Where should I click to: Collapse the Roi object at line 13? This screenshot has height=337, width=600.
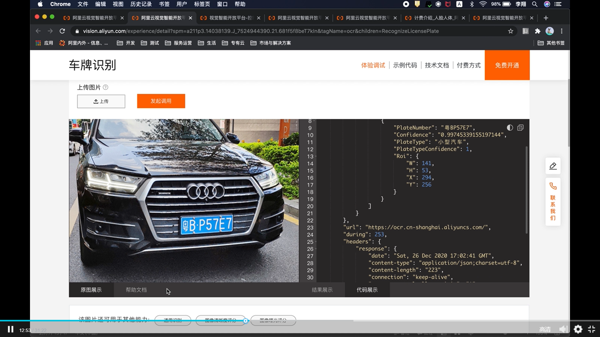click(x=316, y=156)
